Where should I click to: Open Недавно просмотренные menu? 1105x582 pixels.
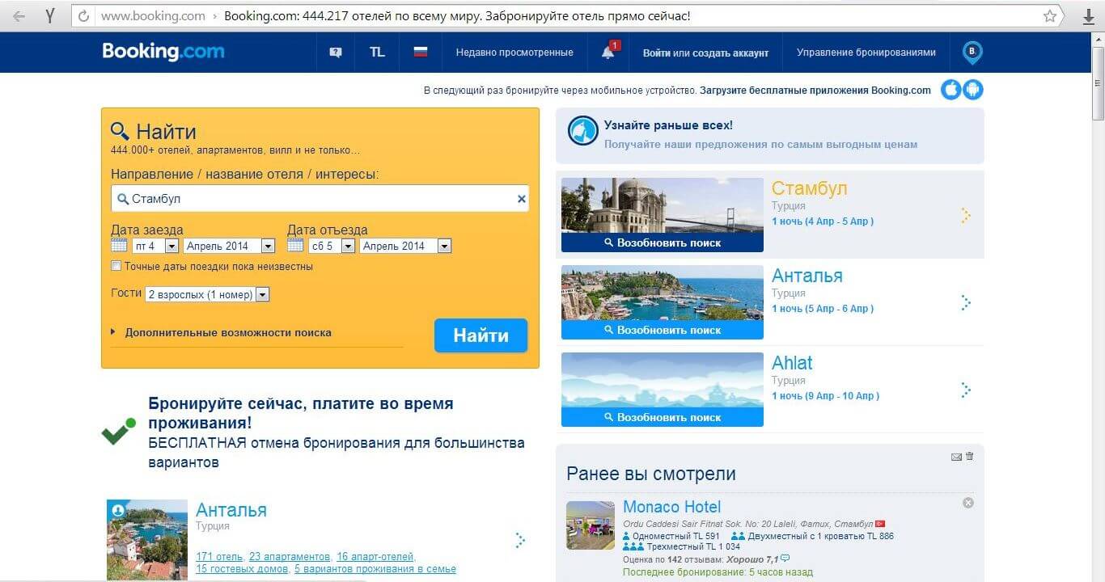pos(514,53)
